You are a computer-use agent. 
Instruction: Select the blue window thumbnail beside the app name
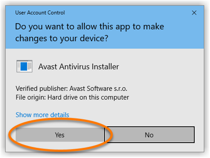24,66
